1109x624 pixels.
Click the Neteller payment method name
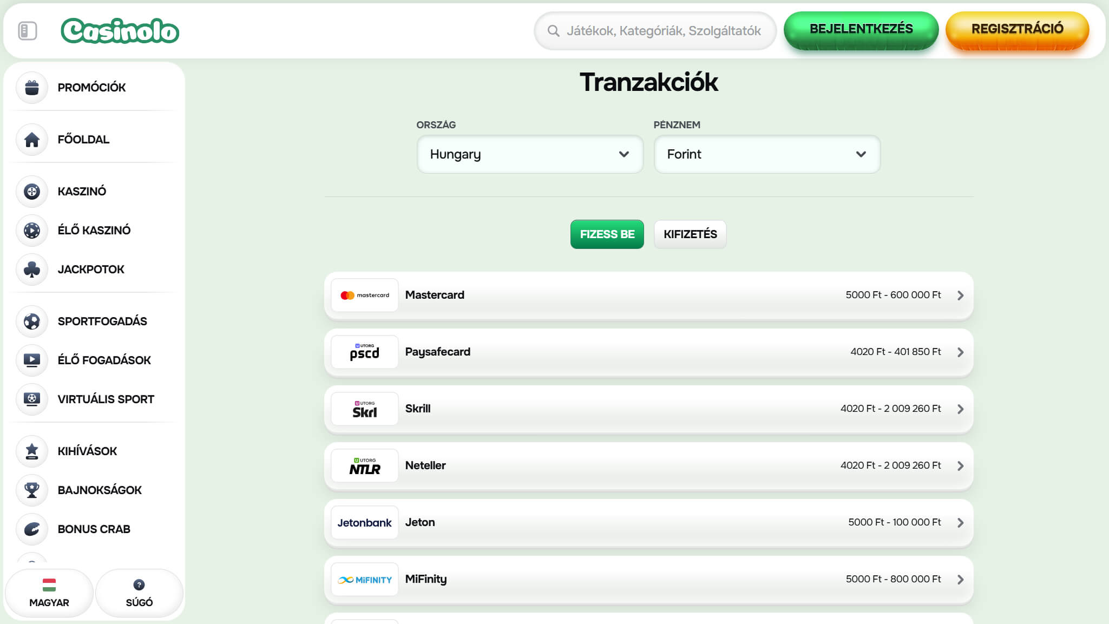425,465
